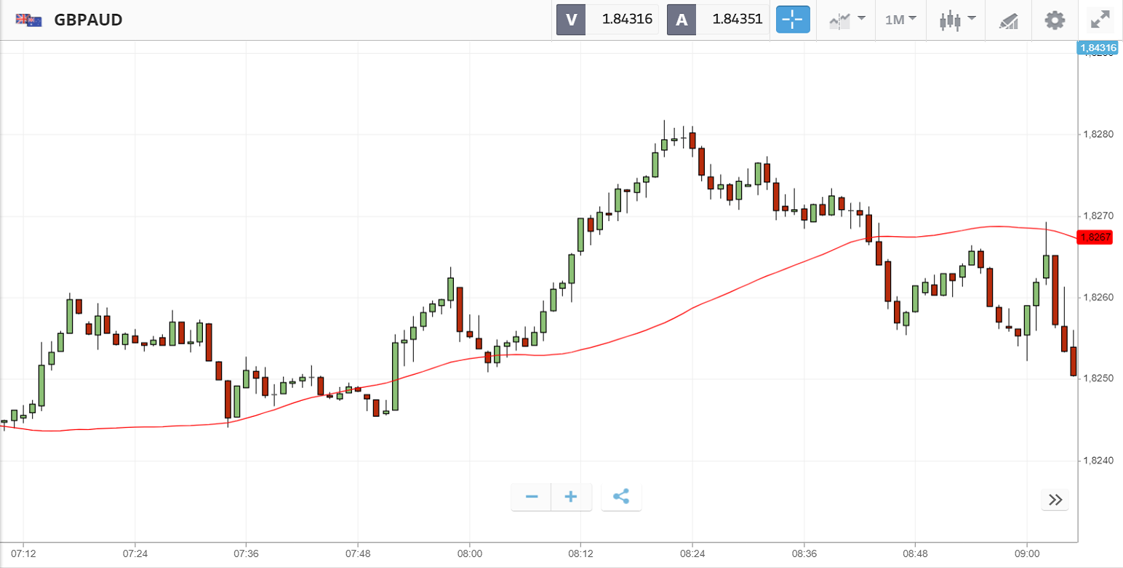The height and width of the screenshot is (568, 1123).
Task: Share the chart via share icon
Action: 621,497
